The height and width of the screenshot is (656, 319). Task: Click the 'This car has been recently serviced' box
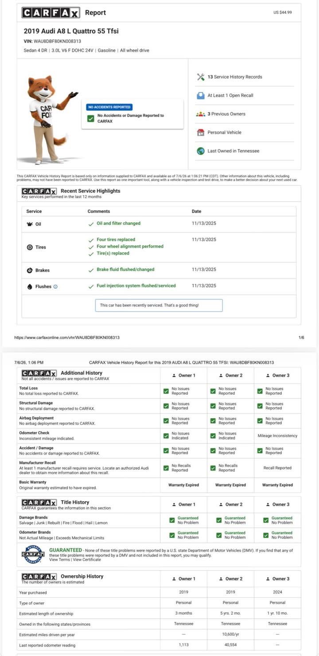coord(159,305)
